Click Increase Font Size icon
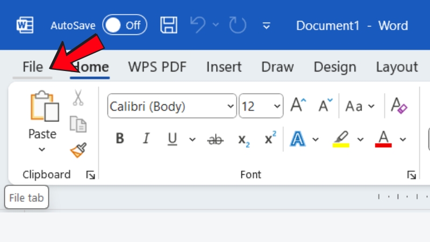Image resolution: width=430 pixels, height=242 pixels. [298, 105]
